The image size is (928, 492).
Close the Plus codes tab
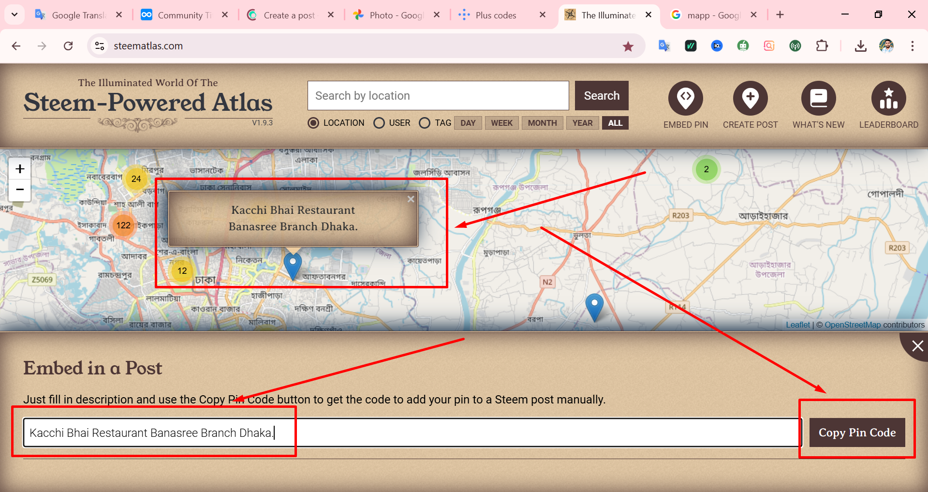543,15
